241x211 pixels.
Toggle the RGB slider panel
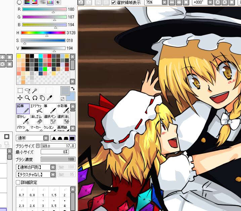point(27,2)
